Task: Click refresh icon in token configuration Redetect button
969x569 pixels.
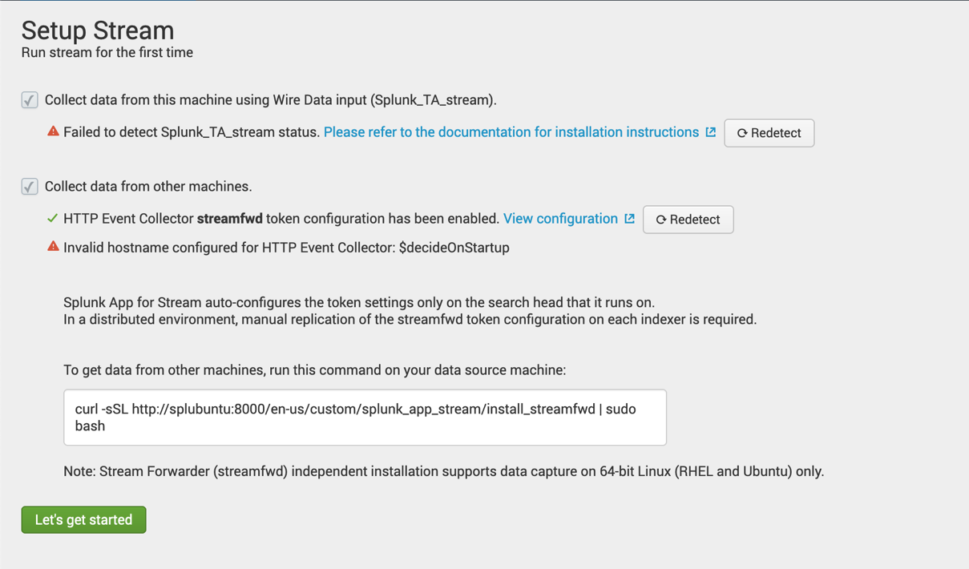Action: 661,220
